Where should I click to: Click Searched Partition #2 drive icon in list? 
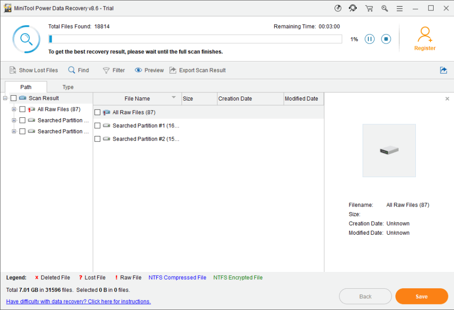[x=107, y=139]
